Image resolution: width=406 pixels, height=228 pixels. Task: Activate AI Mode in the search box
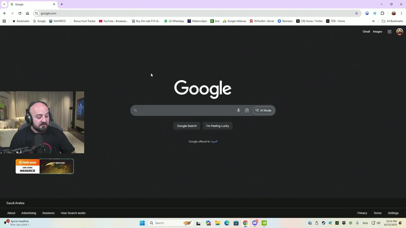click(263, 111)
